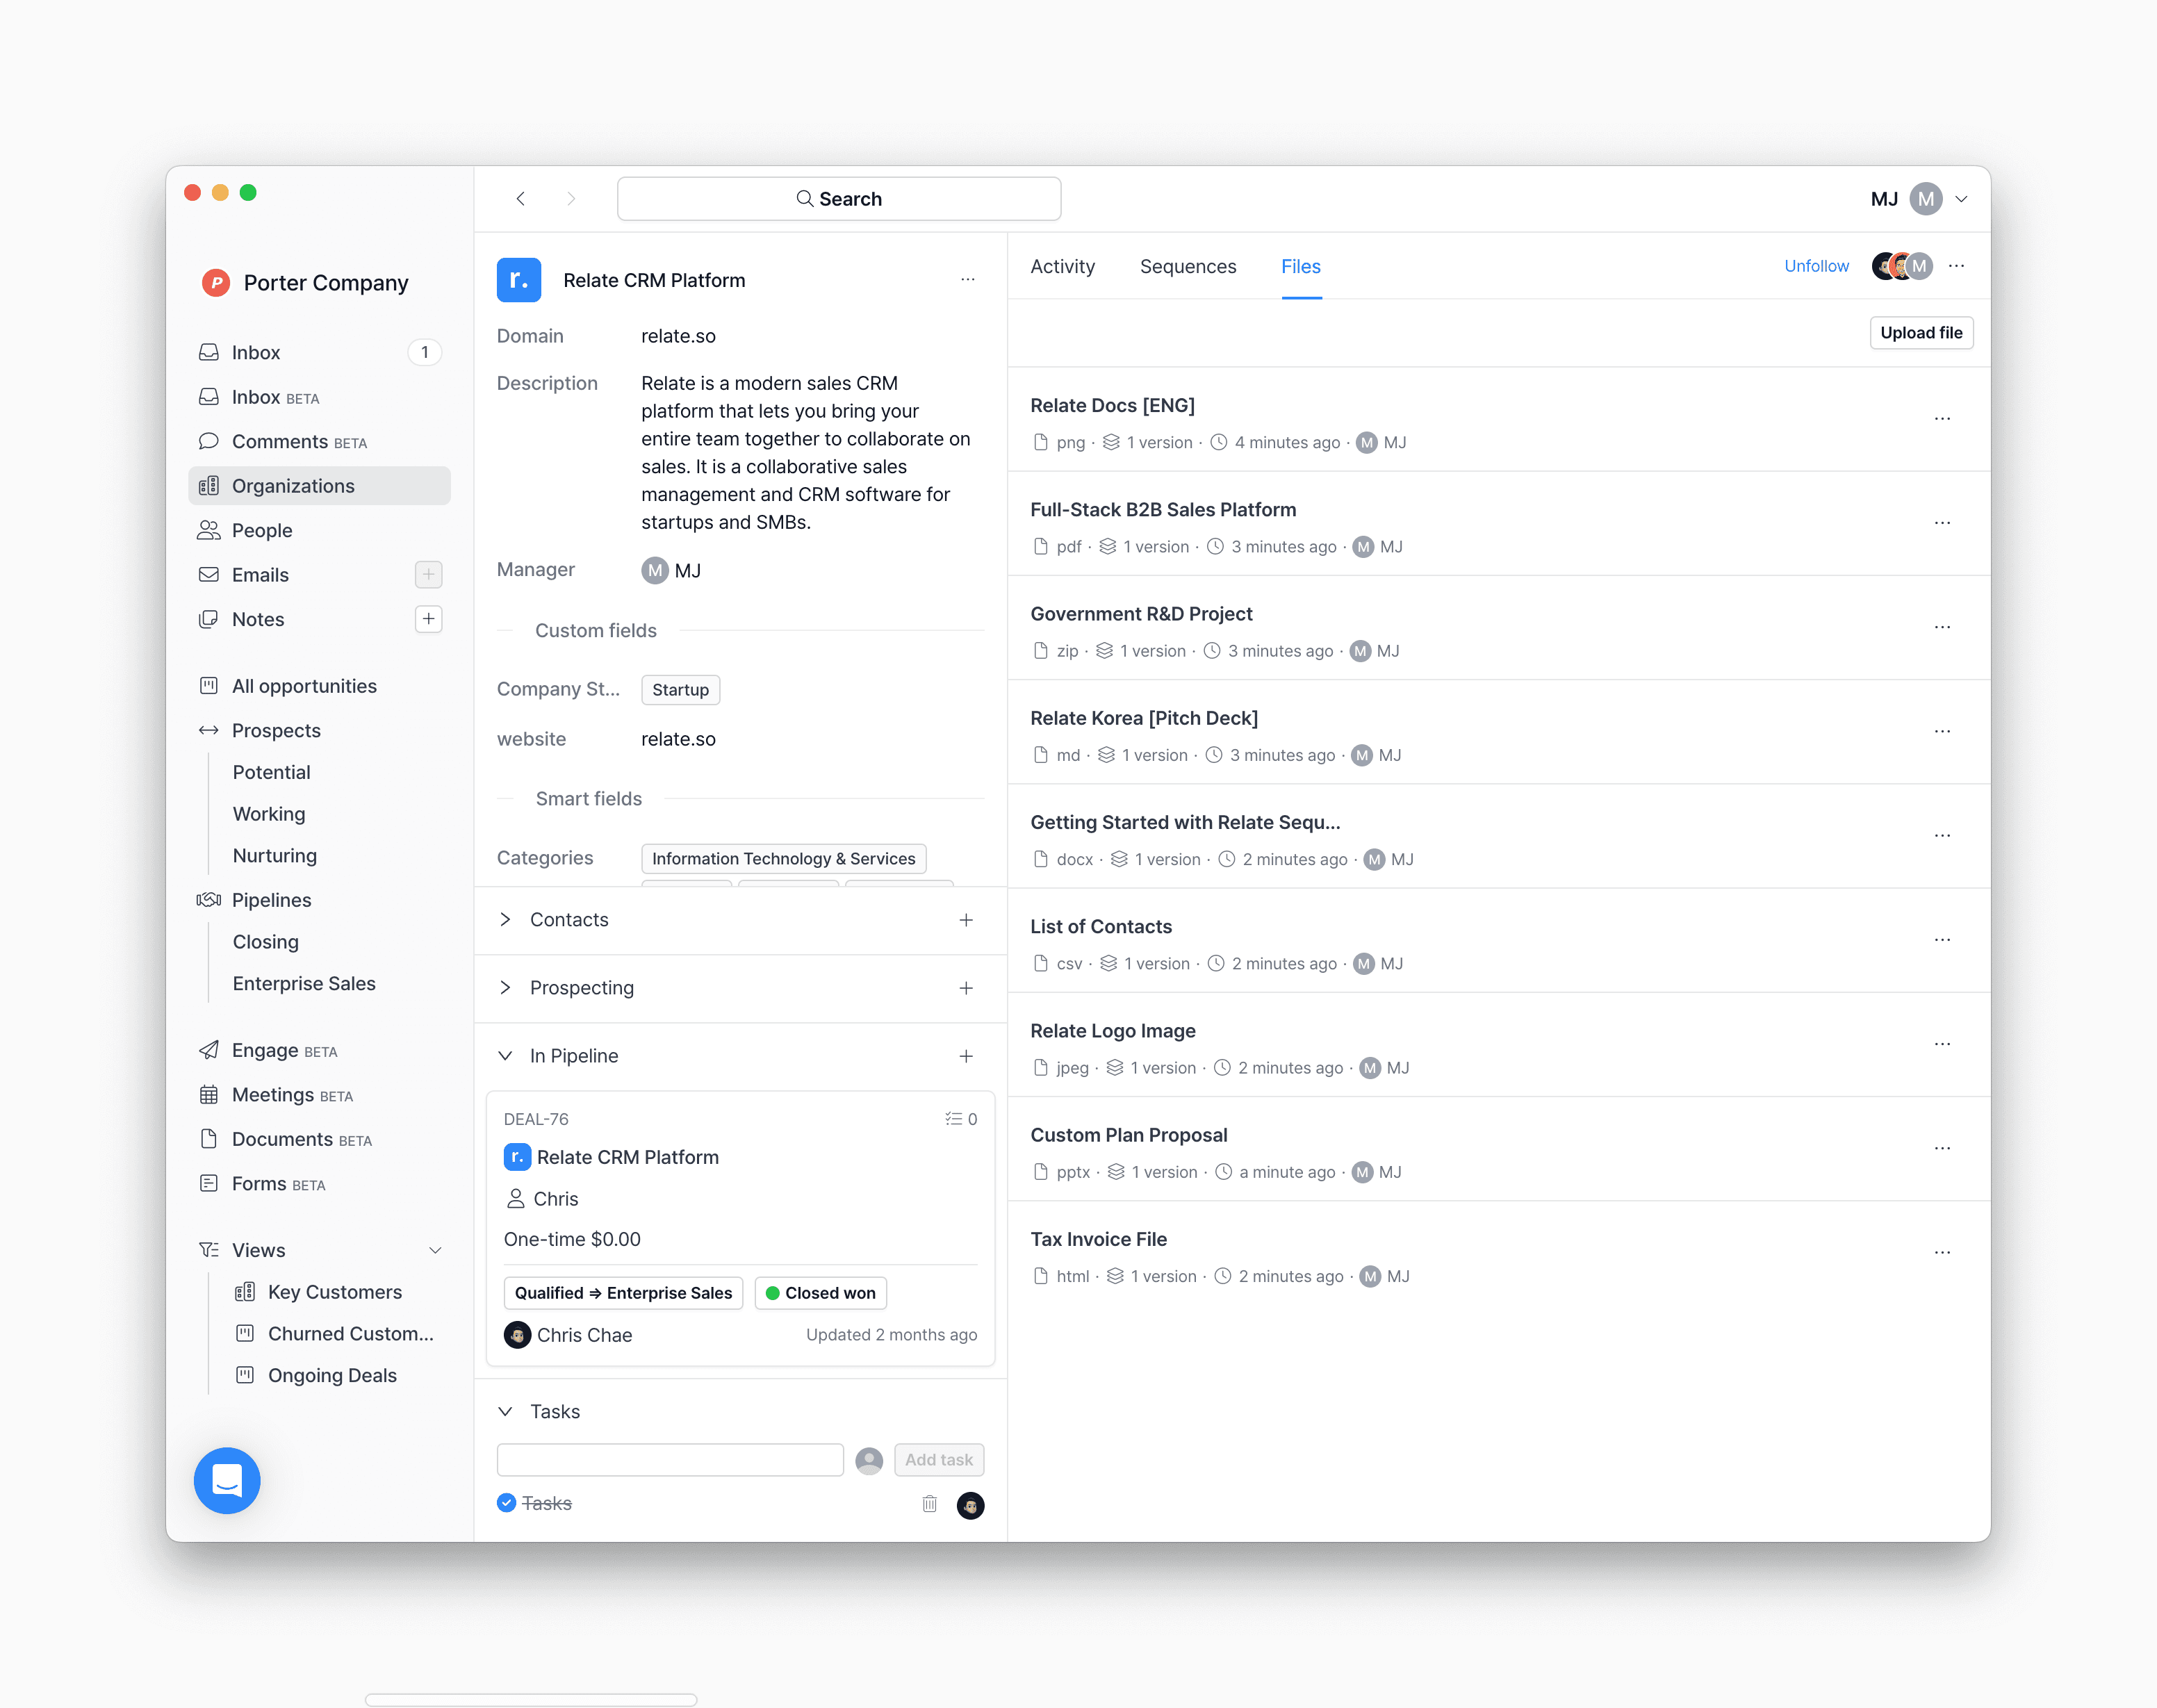The image size is (2157, 1708).
Task: Click the task assignee avatar beside Add task
Action: 869,1460
